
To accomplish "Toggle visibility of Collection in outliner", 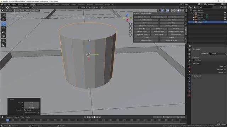I will [x=225, y=13].
